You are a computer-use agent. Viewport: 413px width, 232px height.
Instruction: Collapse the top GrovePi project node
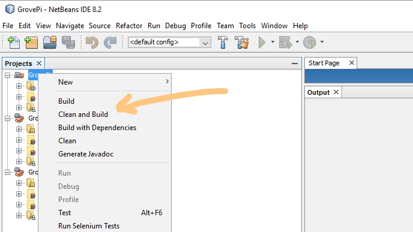tap(8, 75)
